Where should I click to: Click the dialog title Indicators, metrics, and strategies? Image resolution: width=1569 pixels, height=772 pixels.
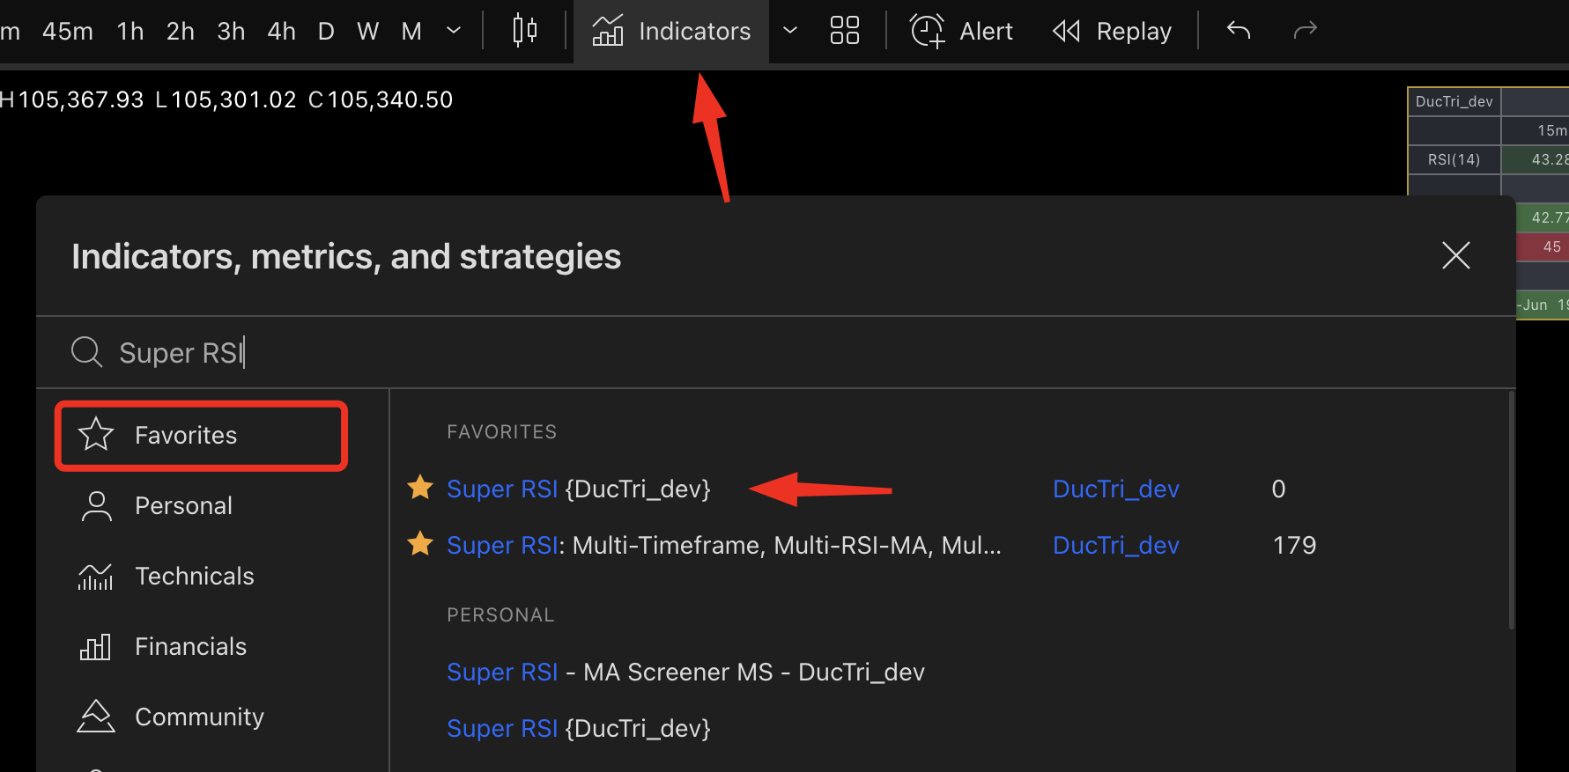coord(346,256)
